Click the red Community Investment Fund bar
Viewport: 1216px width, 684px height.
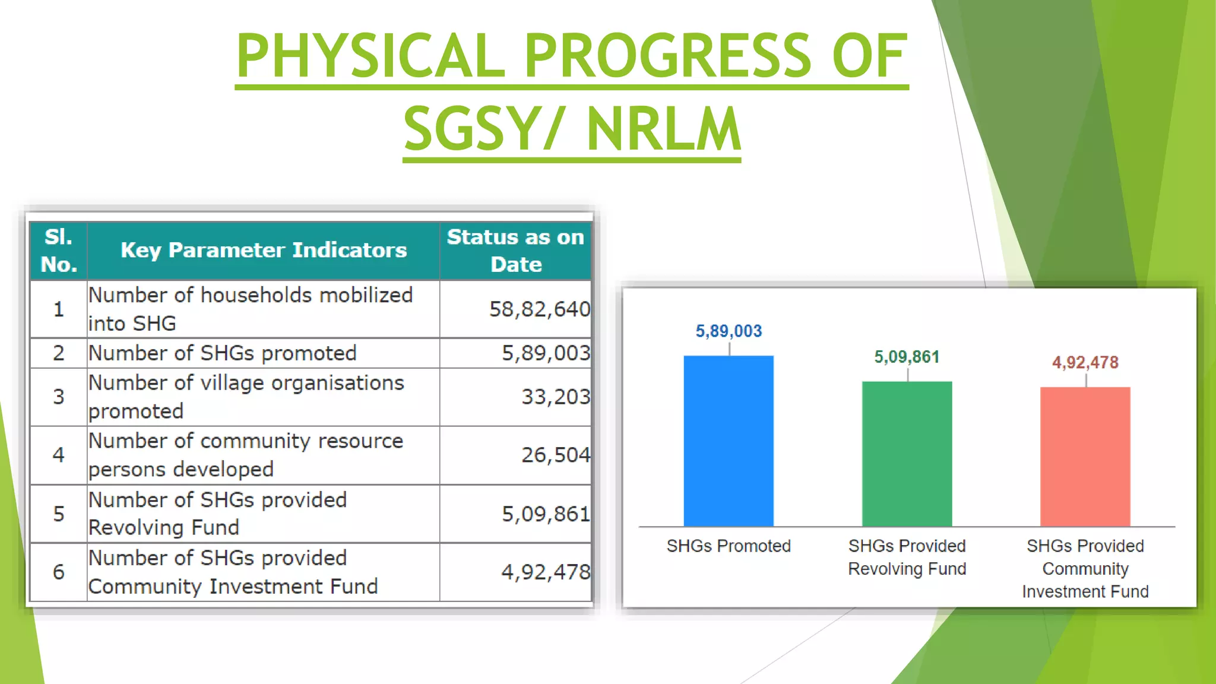[x=1085, y=456]
